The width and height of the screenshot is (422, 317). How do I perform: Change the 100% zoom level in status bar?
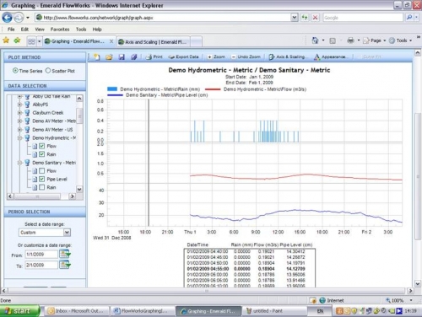coord(398,301)
